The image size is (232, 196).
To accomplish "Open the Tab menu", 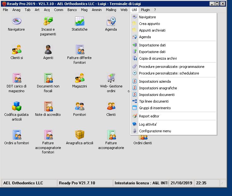I will coord(27,10).
